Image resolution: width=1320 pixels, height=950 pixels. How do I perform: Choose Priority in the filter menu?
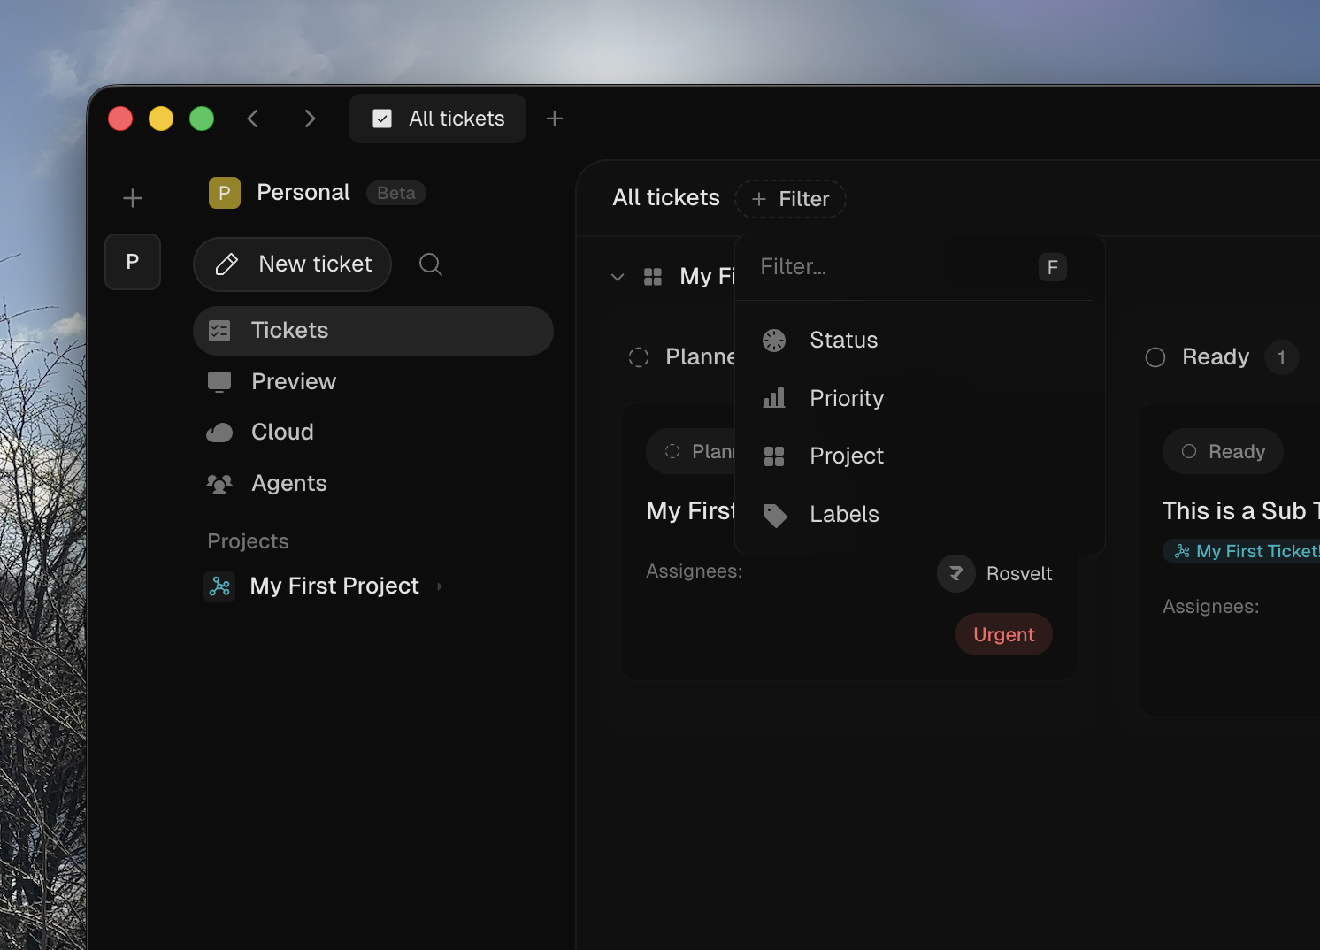[x=846, y=398]
